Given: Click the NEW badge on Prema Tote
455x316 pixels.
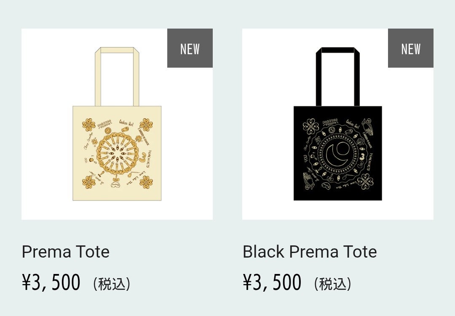Looking at the screenshot, I should [x=190, y=48].
